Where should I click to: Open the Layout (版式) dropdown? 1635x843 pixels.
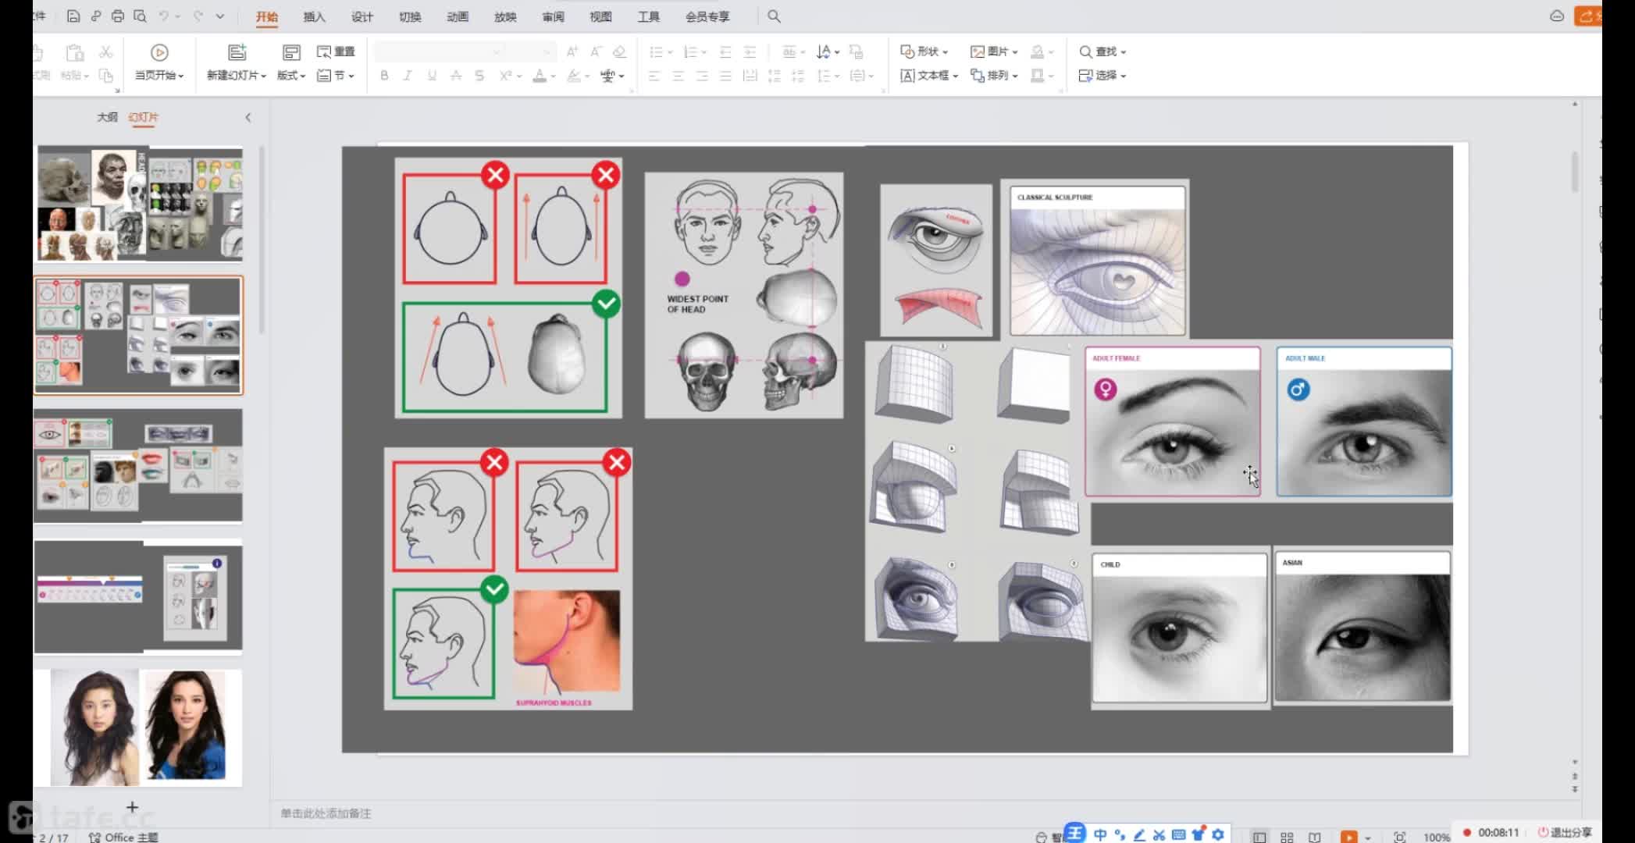(291, 76)
